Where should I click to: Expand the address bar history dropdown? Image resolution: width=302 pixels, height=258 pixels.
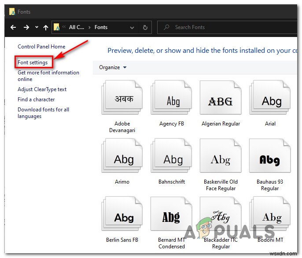tap(132, 28)
